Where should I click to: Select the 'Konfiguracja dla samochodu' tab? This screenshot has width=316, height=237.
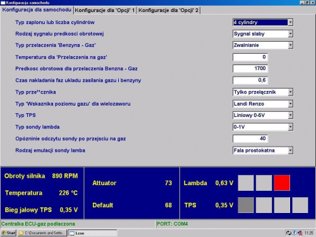coord(37,10)
